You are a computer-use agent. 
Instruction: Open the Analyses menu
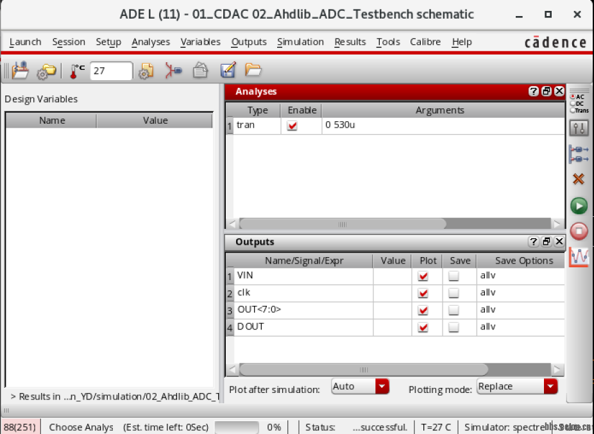click(x=151, y=42)
